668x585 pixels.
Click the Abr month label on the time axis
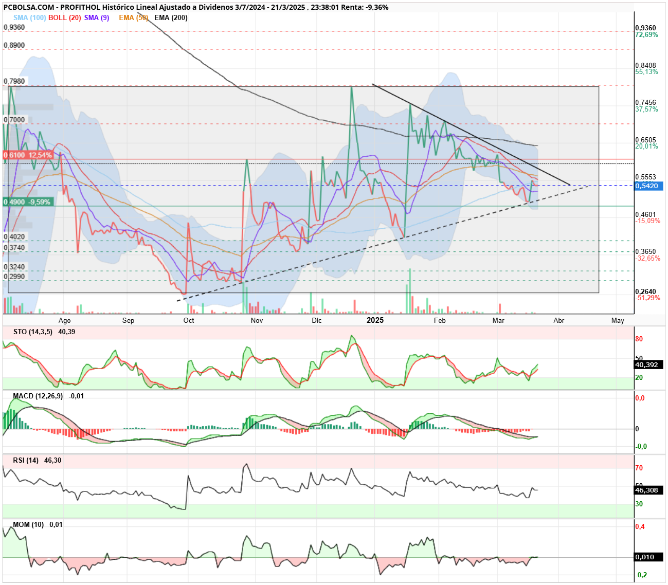[559, 320]
